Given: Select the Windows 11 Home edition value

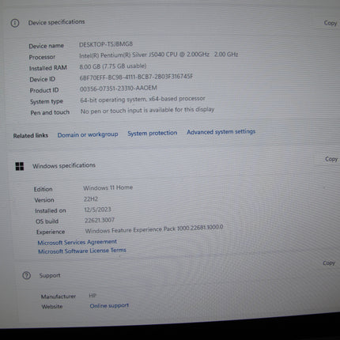Looking at the screenshot, I should point(108,188).
